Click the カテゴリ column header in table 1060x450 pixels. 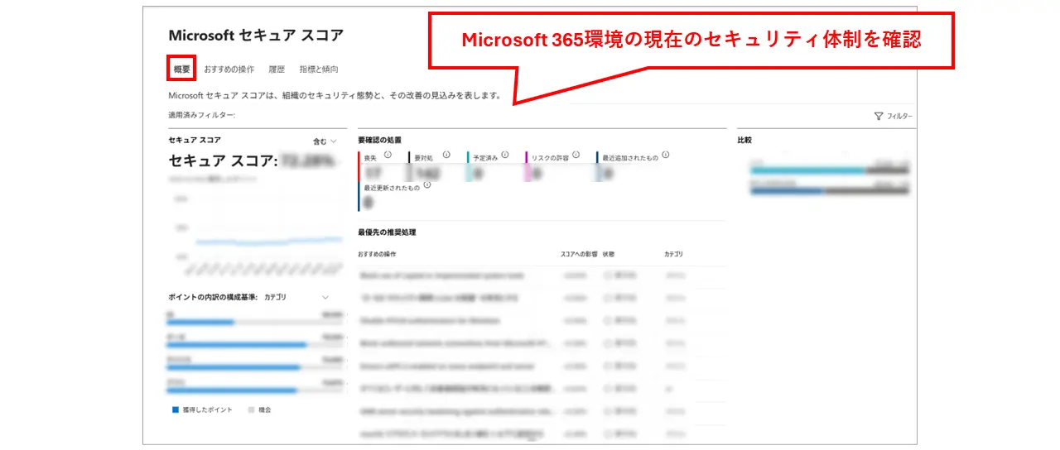click(x=673, y=254)
